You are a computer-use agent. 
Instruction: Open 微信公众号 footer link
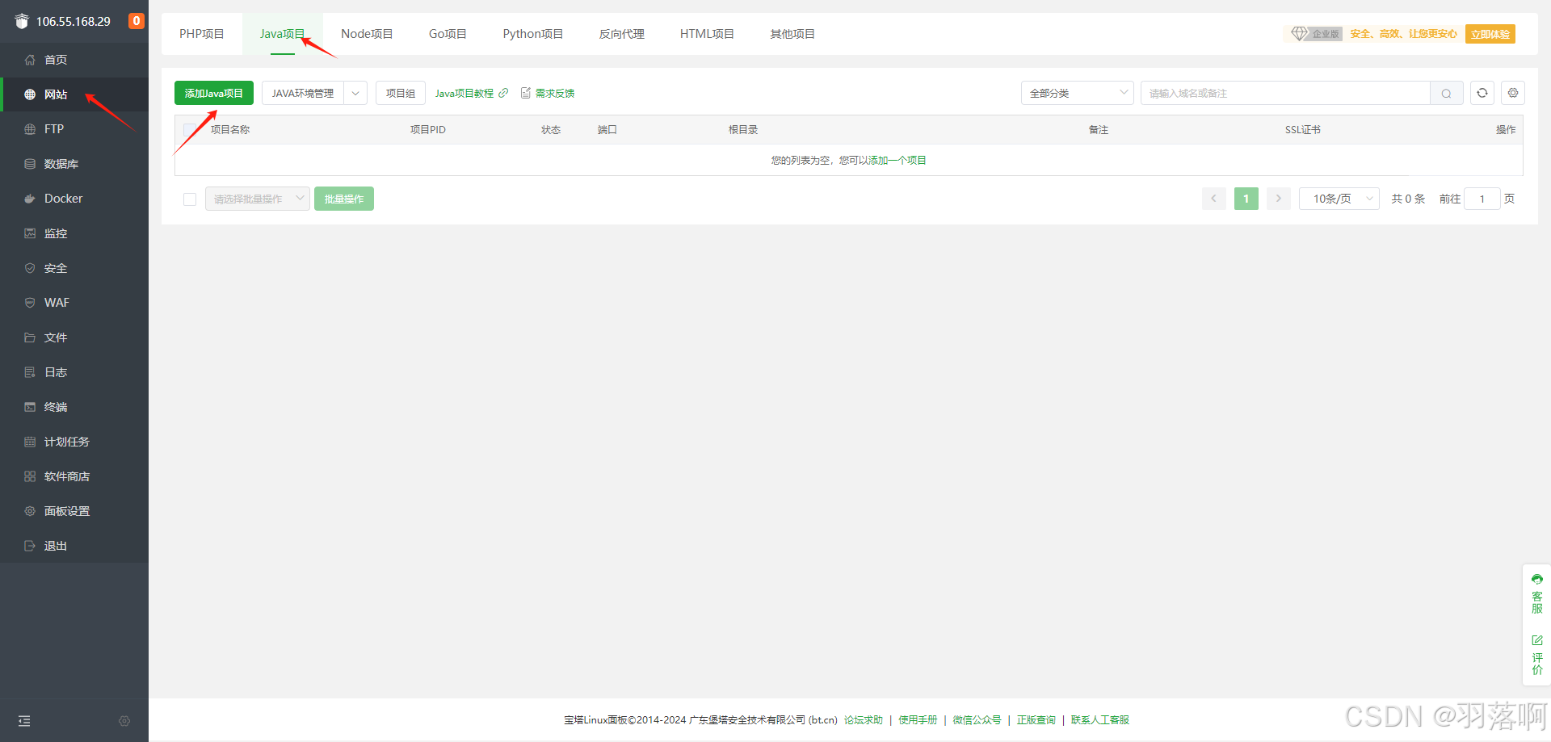[x=977, y=719]
